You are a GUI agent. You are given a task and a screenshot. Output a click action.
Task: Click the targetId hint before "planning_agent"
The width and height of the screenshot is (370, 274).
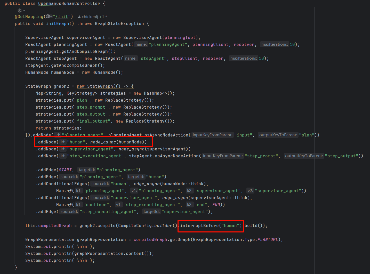(x=87, y=170)
